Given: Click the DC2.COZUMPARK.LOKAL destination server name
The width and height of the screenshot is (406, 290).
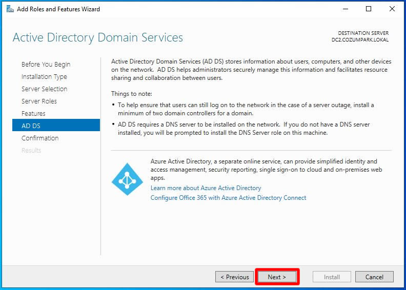Looking at the screenshot, I should [360, 40].
